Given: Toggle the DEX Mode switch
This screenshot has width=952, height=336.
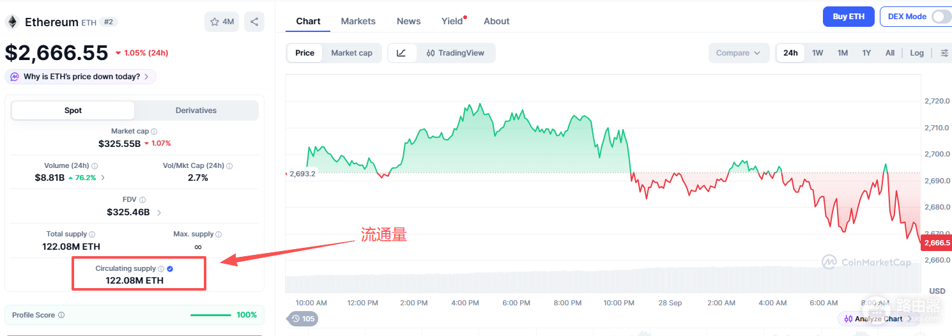Looking at the screenshot, I should (x=941, y=17).
